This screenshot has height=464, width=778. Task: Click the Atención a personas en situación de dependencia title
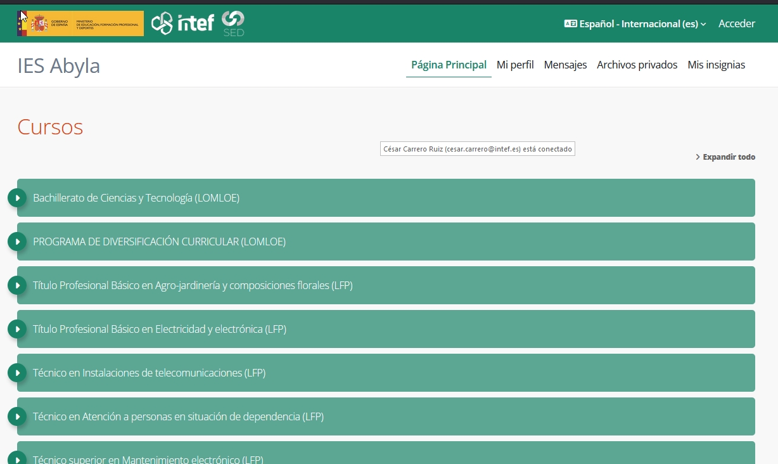click(178, 416)
